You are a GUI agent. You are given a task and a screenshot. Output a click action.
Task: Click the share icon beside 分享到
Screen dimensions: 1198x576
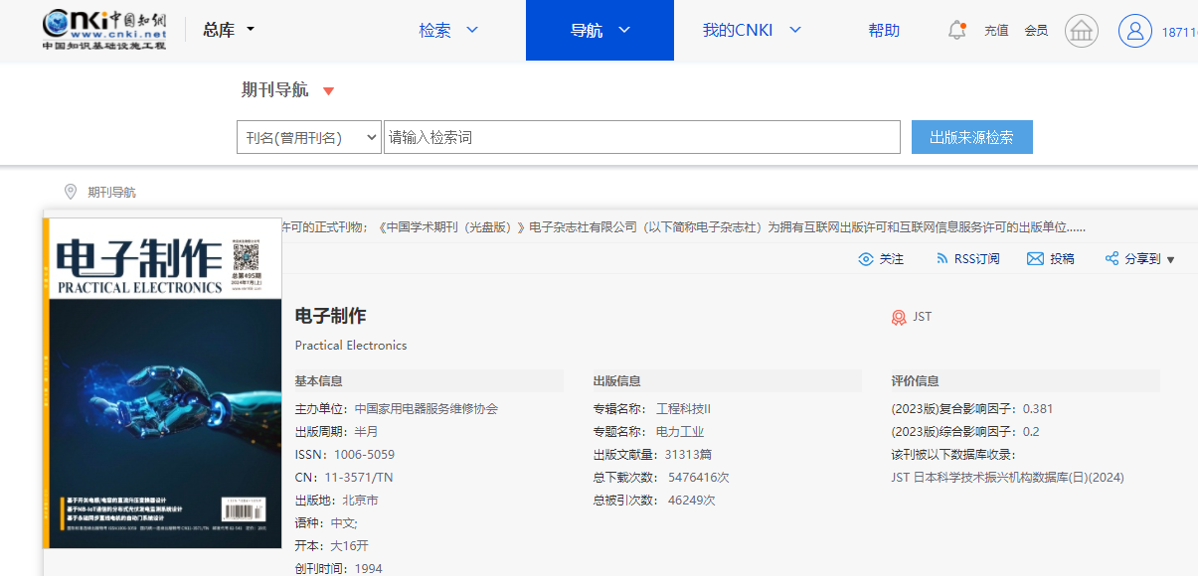pos(1112,259)
